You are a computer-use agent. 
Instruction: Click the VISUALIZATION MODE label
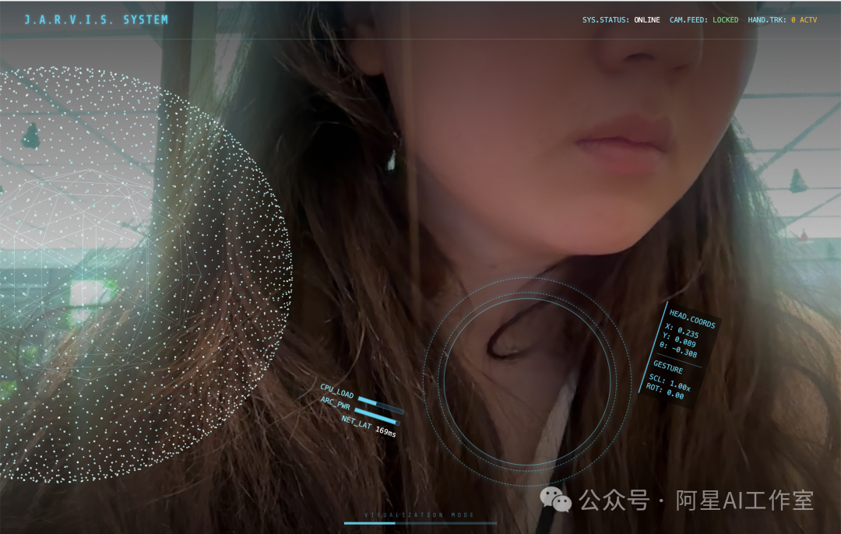[420, 515]
